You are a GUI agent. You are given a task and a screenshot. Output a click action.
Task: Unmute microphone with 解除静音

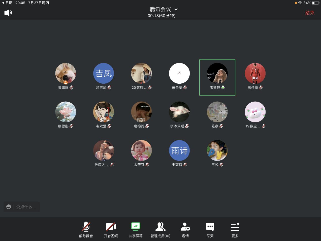click(x=86, y=229)
